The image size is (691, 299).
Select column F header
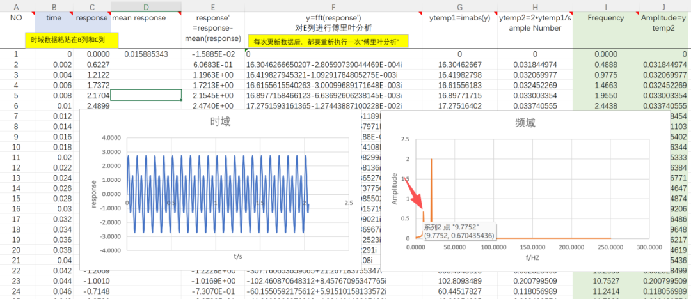click(333, 6)
